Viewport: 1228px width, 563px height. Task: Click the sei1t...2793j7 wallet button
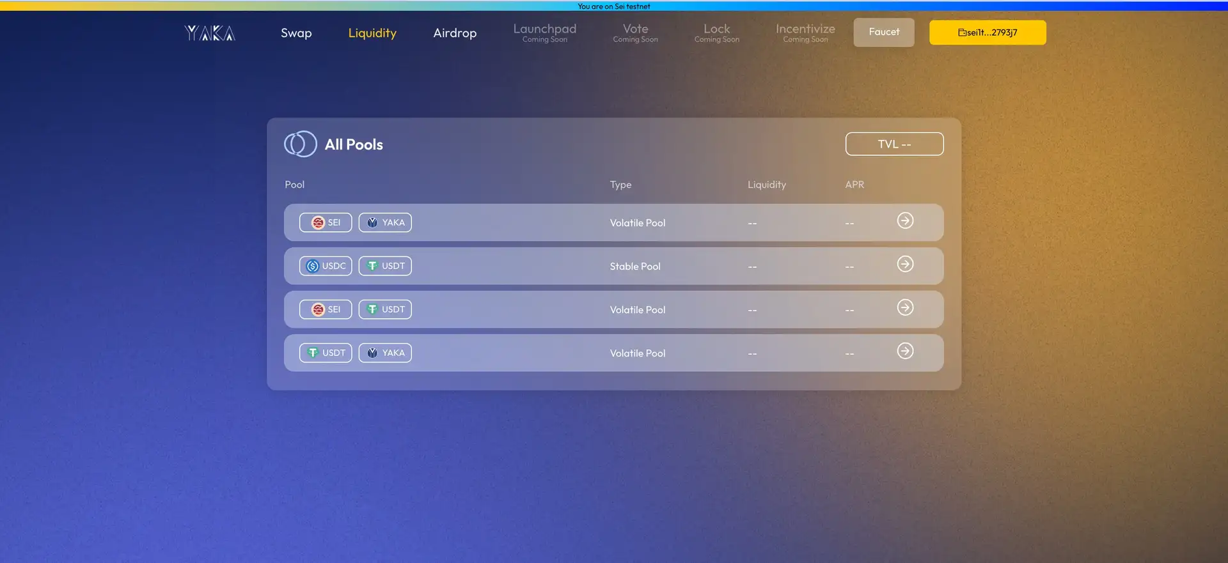pos(988,33)
